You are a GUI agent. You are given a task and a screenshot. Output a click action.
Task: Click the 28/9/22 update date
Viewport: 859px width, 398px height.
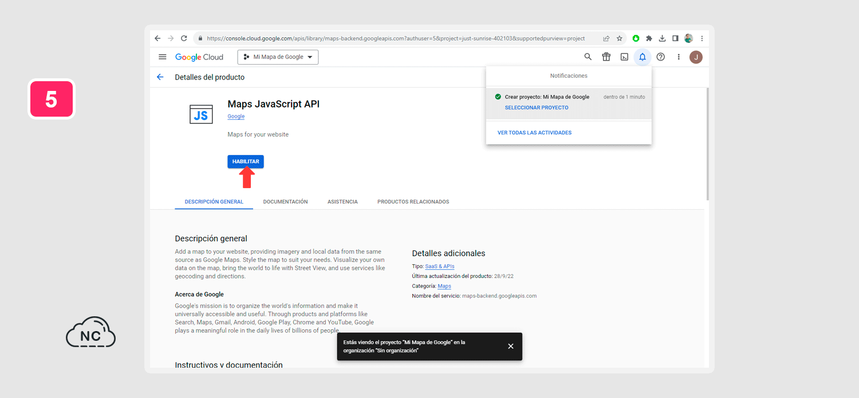point(504,276)
